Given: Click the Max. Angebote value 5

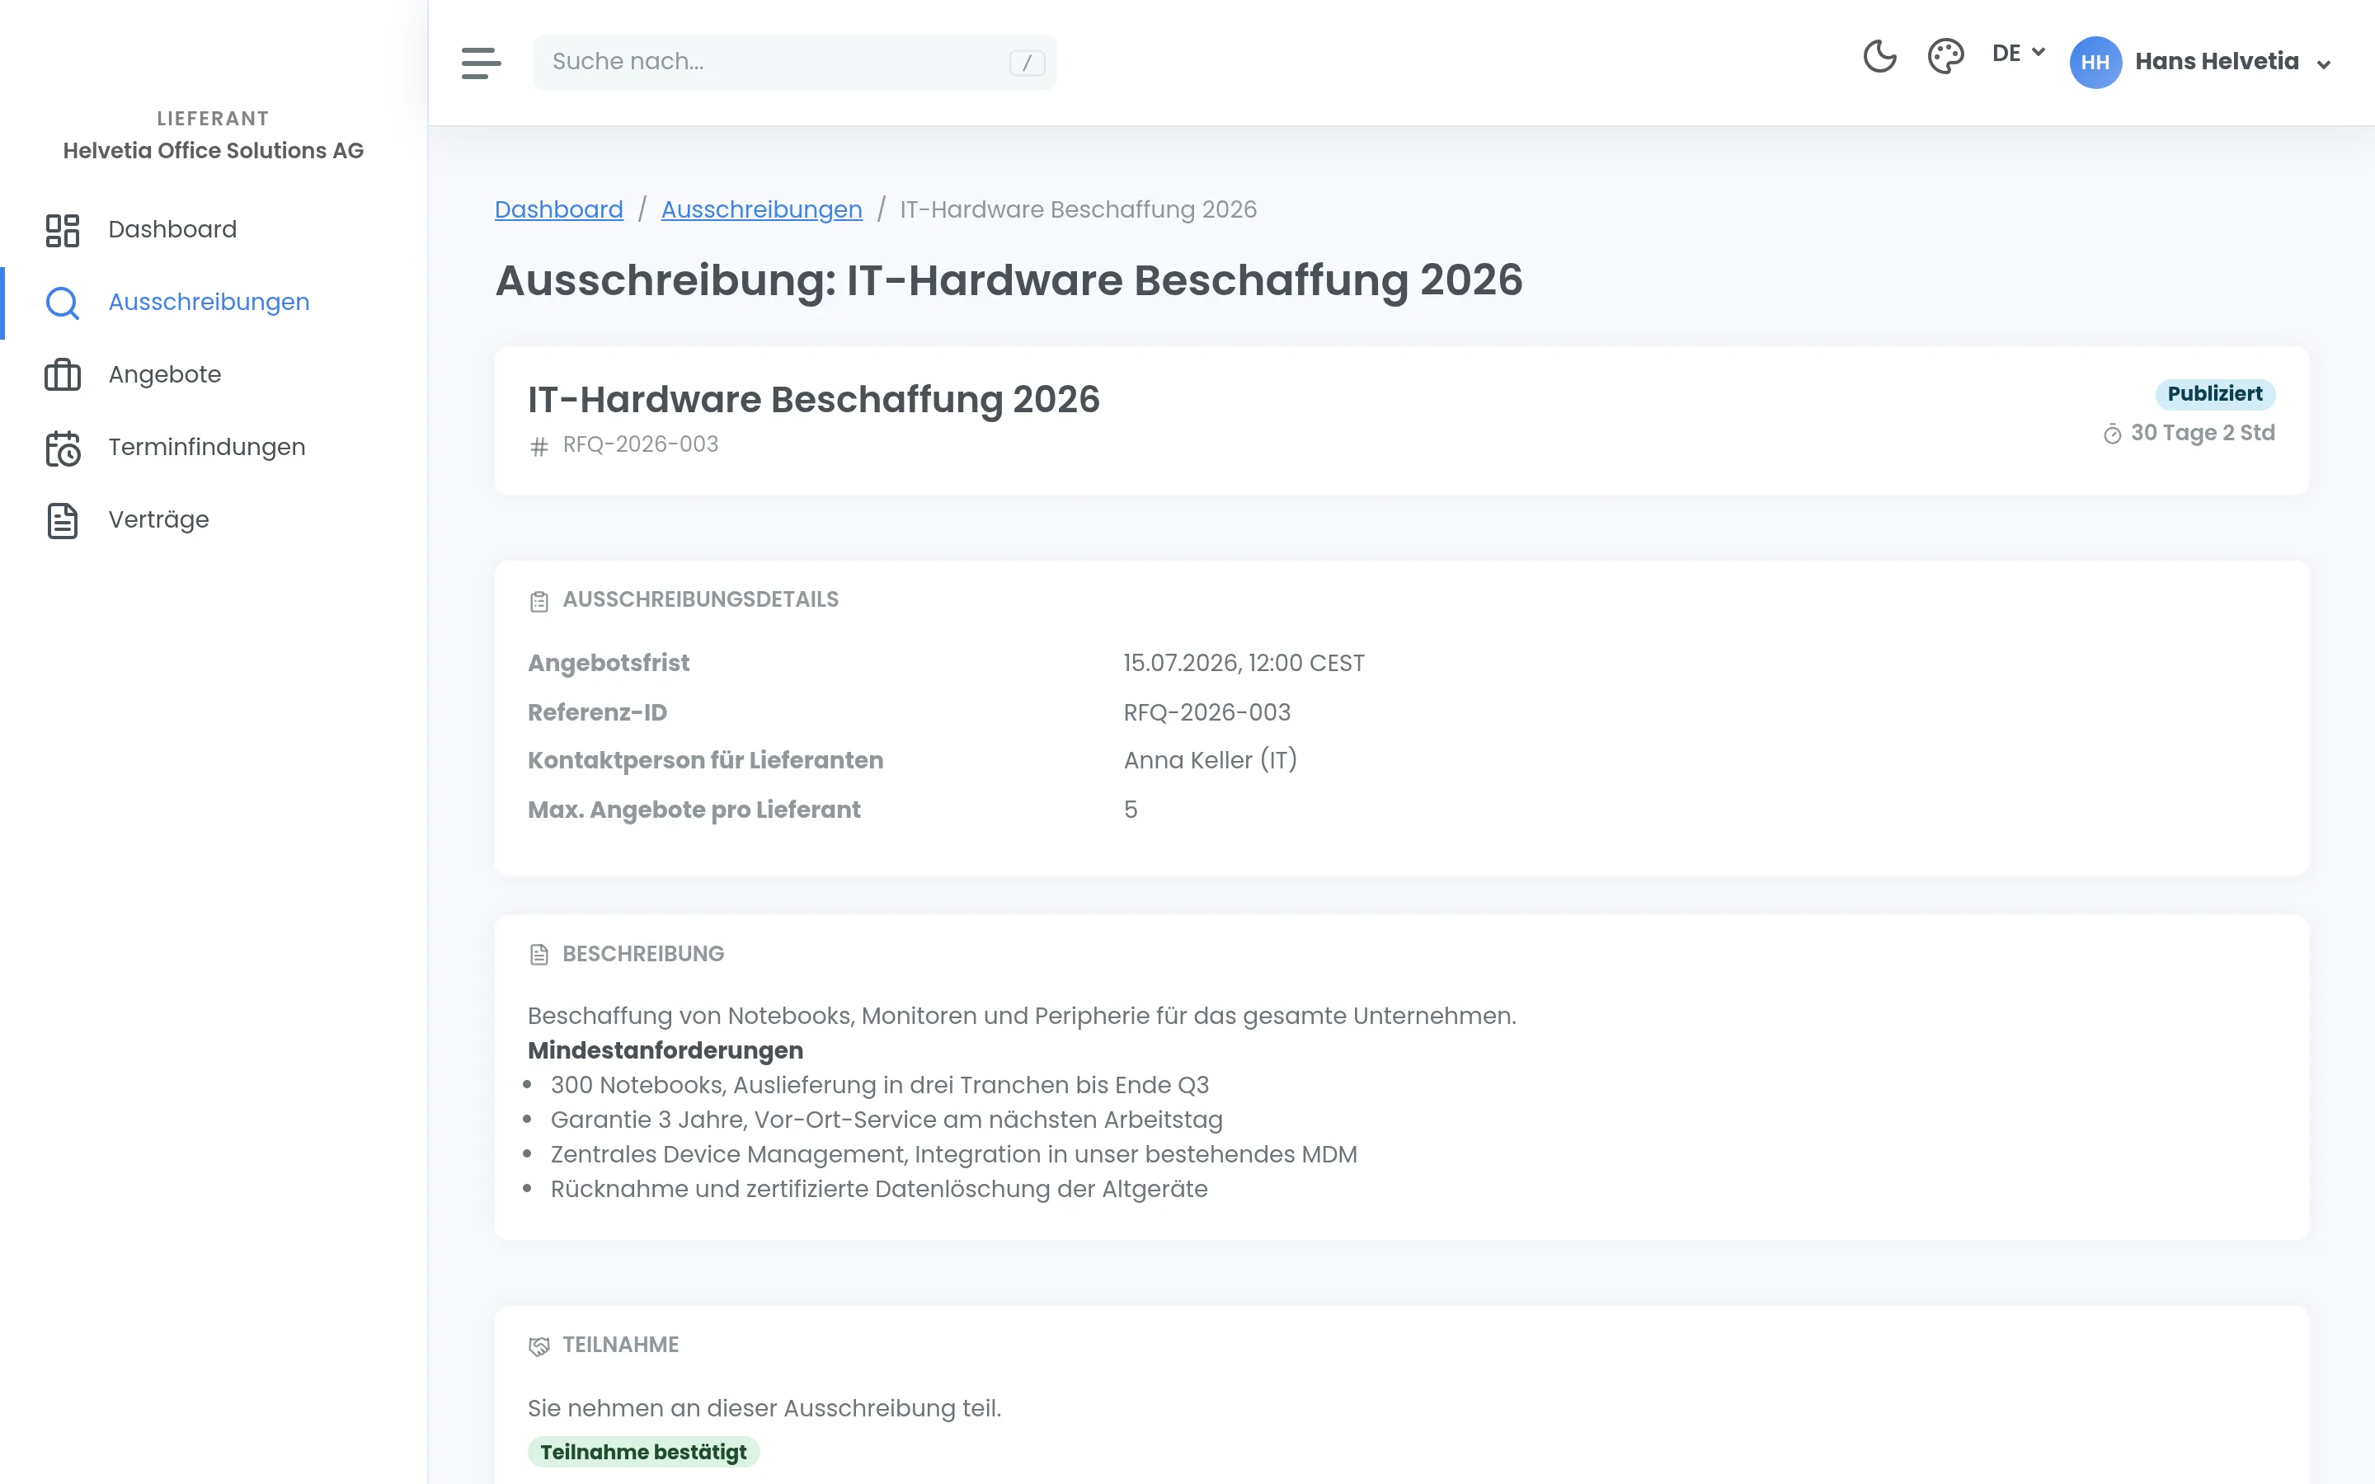Looking at the screenshot, I should [1130, 810].
